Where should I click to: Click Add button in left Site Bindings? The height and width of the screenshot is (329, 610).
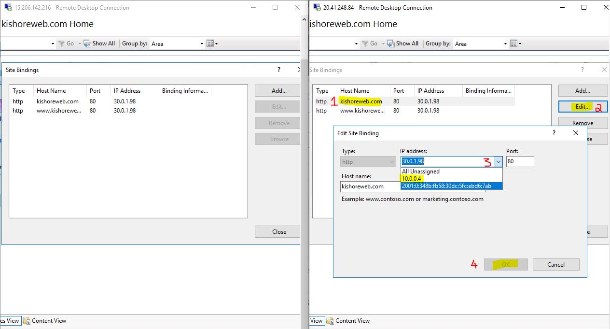pos(279,90)
